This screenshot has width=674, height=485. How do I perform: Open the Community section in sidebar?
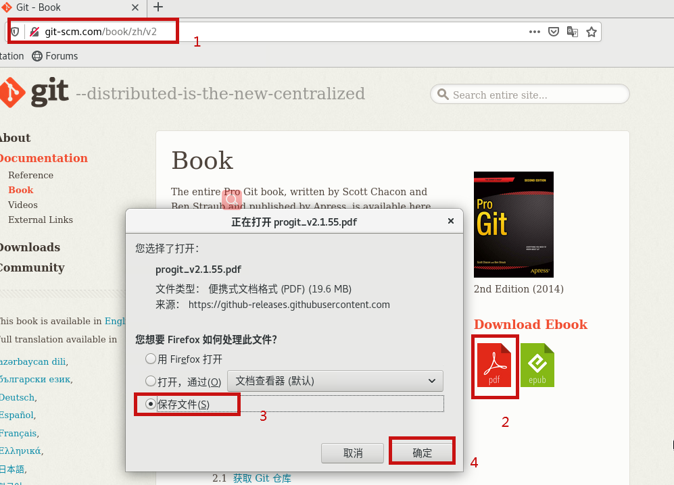click(x=32, y=267)
